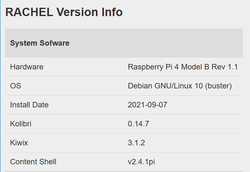
Task: Click the word RACHEL in the title
Action: [x=29, y=12]
